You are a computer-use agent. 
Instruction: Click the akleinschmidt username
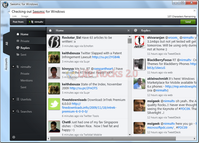point(157,79)
